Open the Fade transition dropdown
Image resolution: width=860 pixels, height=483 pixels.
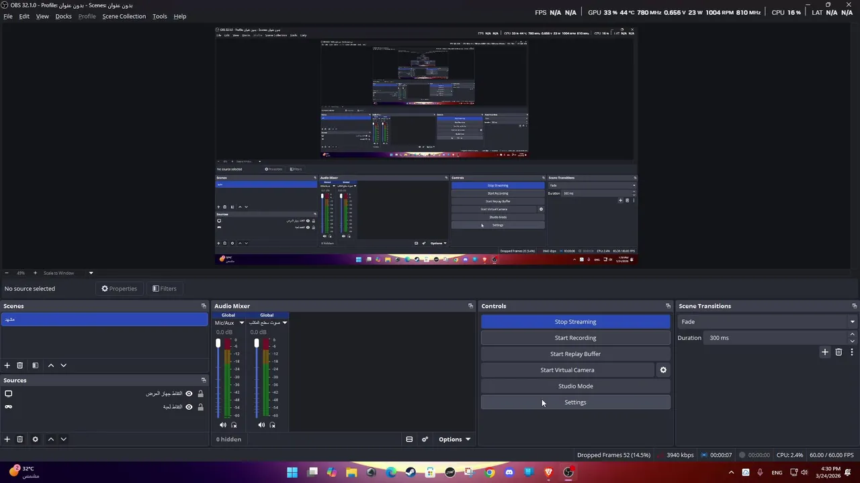767,322
